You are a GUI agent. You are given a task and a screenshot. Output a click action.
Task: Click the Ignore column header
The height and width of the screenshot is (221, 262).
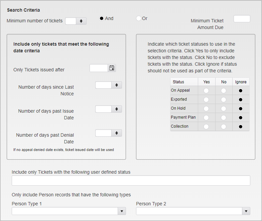[241, 82]
